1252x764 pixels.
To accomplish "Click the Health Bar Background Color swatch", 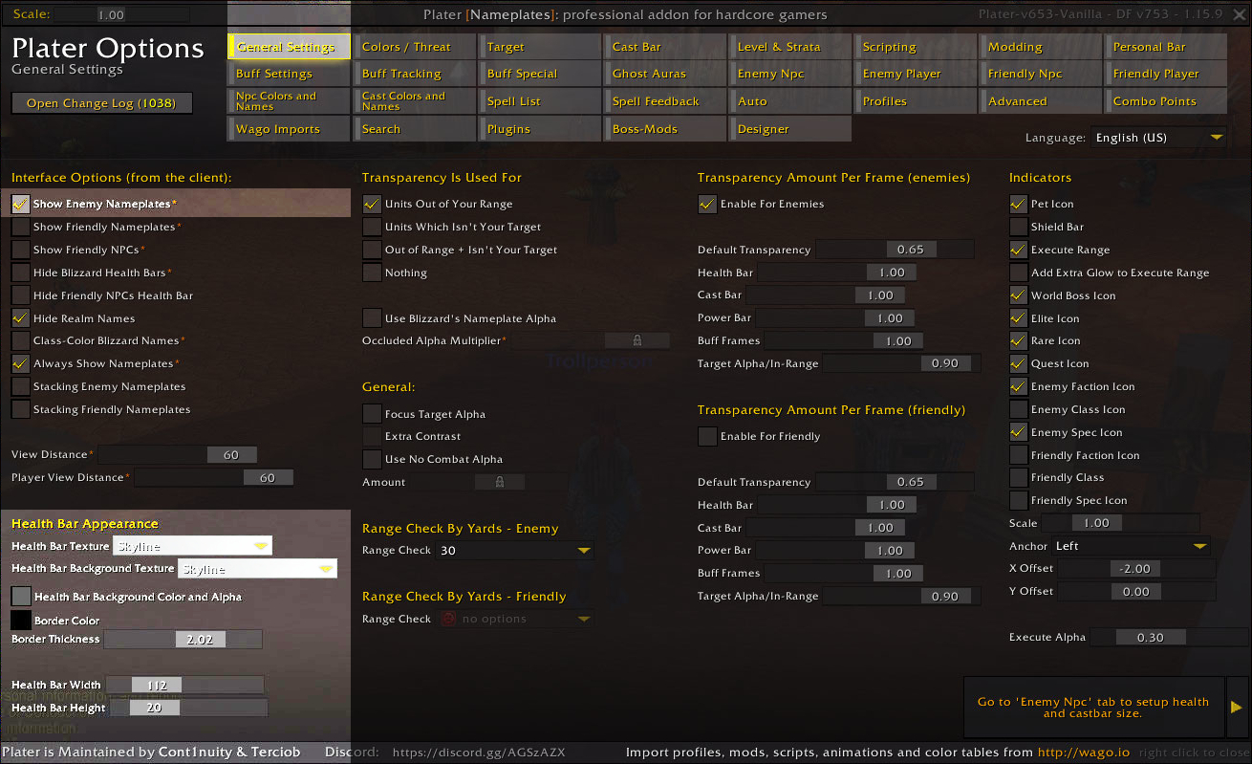I will [x=21, y=596].
